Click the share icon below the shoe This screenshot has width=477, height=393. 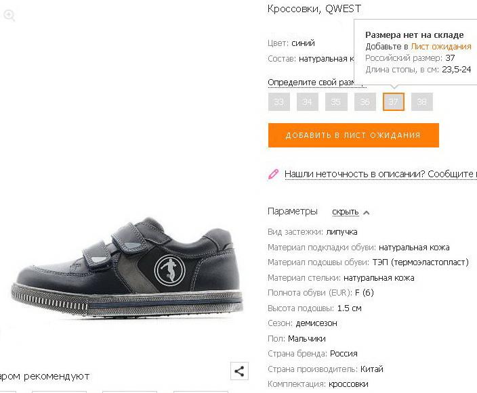pyautogui.click(x=239, y=371)
